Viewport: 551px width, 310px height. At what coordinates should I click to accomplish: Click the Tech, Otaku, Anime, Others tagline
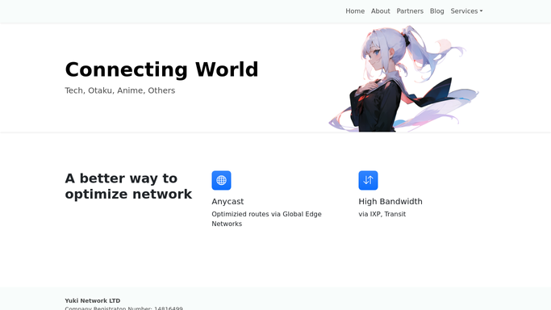pos(120,90)
